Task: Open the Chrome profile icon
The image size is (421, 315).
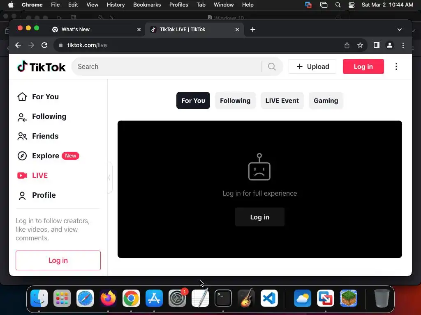Action: click(390, 45)
